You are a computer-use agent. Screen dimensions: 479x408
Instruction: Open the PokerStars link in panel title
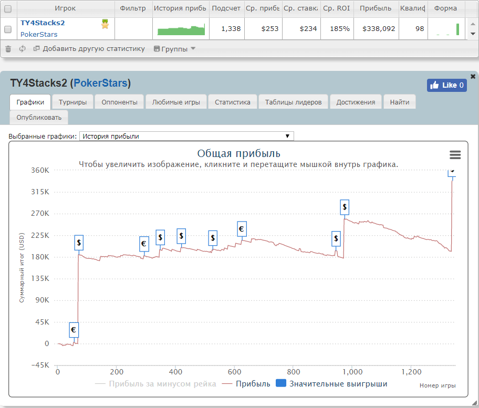100,83
